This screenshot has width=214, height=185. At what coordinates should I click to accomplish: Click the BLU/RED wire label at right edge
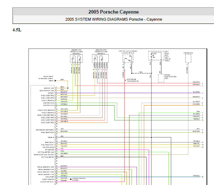pyautogui.click(x=196, y=92)
